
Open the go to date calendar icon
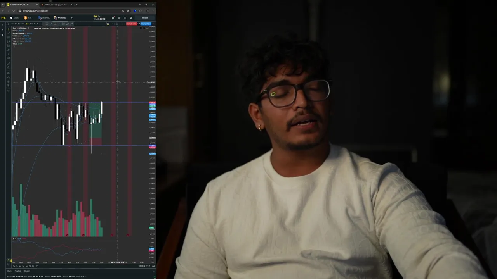click(x=37, y=266)
